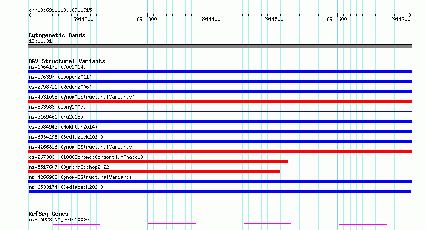Click the red bar for nsv4266816
Image resolution: width=425 pixels, height=230 pixels.
(220, 152)
